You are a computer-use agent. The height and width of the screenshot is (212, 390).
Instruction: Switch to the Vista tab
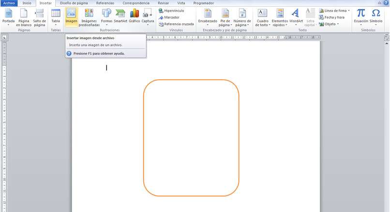[x=181, y=3]
